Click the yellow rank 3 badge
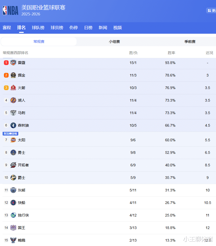Viewport: 216px width, 246px height. tap(6, 88)
